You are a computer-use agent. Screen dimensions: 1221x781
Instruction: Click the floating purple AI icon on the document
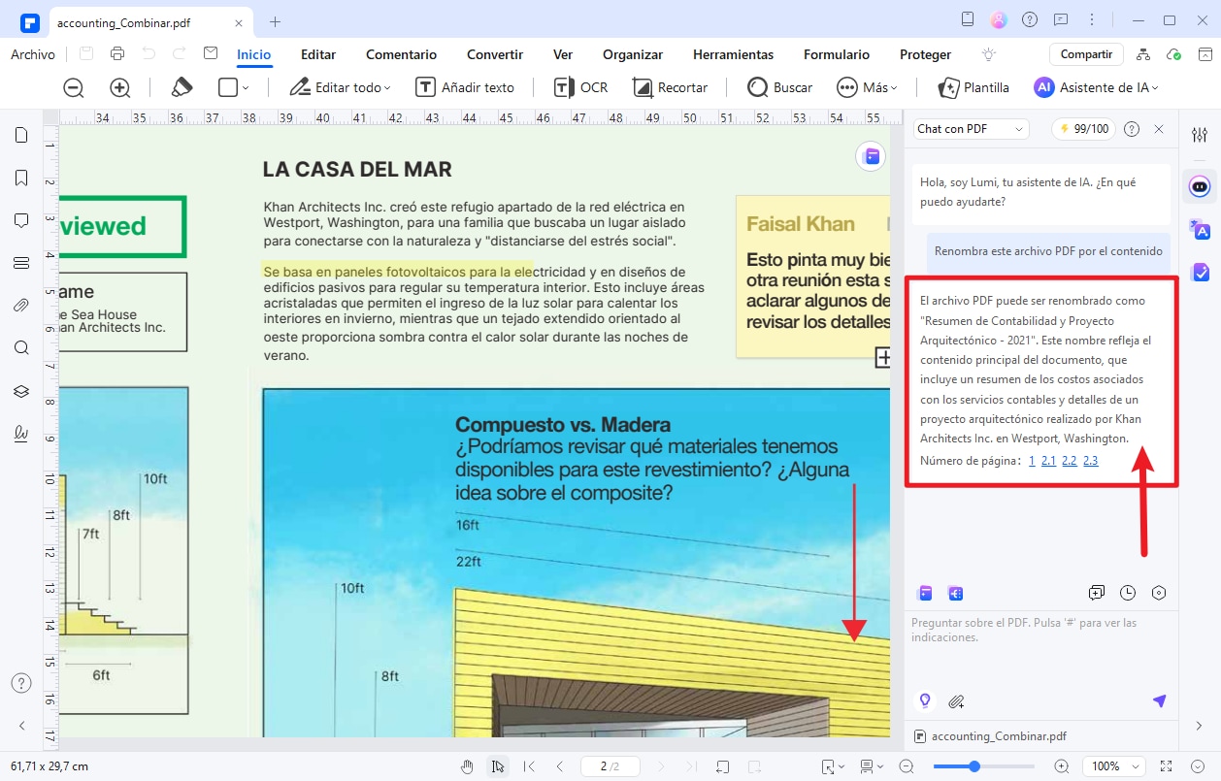(871, 156)
